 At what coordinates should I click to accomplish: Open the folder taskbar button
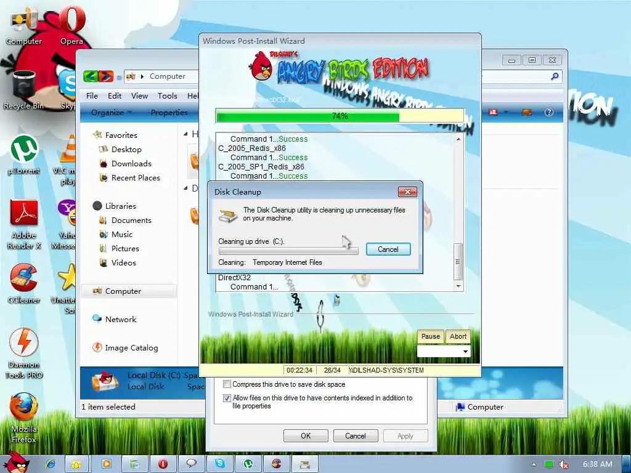click(76, 464)
